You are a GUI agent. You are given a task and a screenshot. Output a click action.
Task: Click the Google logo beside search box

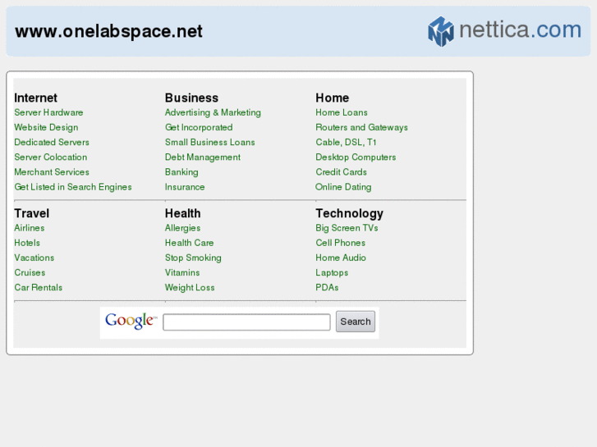(130, 322)
